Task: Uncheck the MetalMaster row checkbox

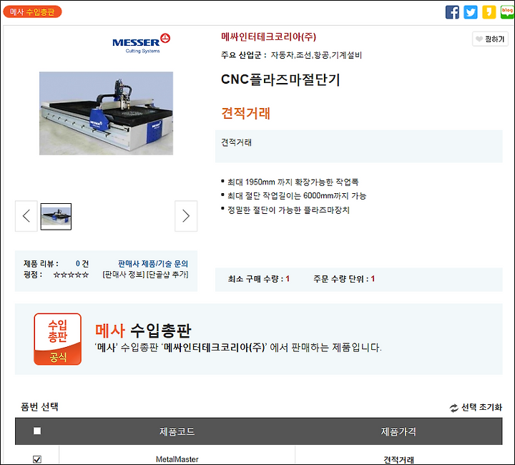Action: click(37, 459)
